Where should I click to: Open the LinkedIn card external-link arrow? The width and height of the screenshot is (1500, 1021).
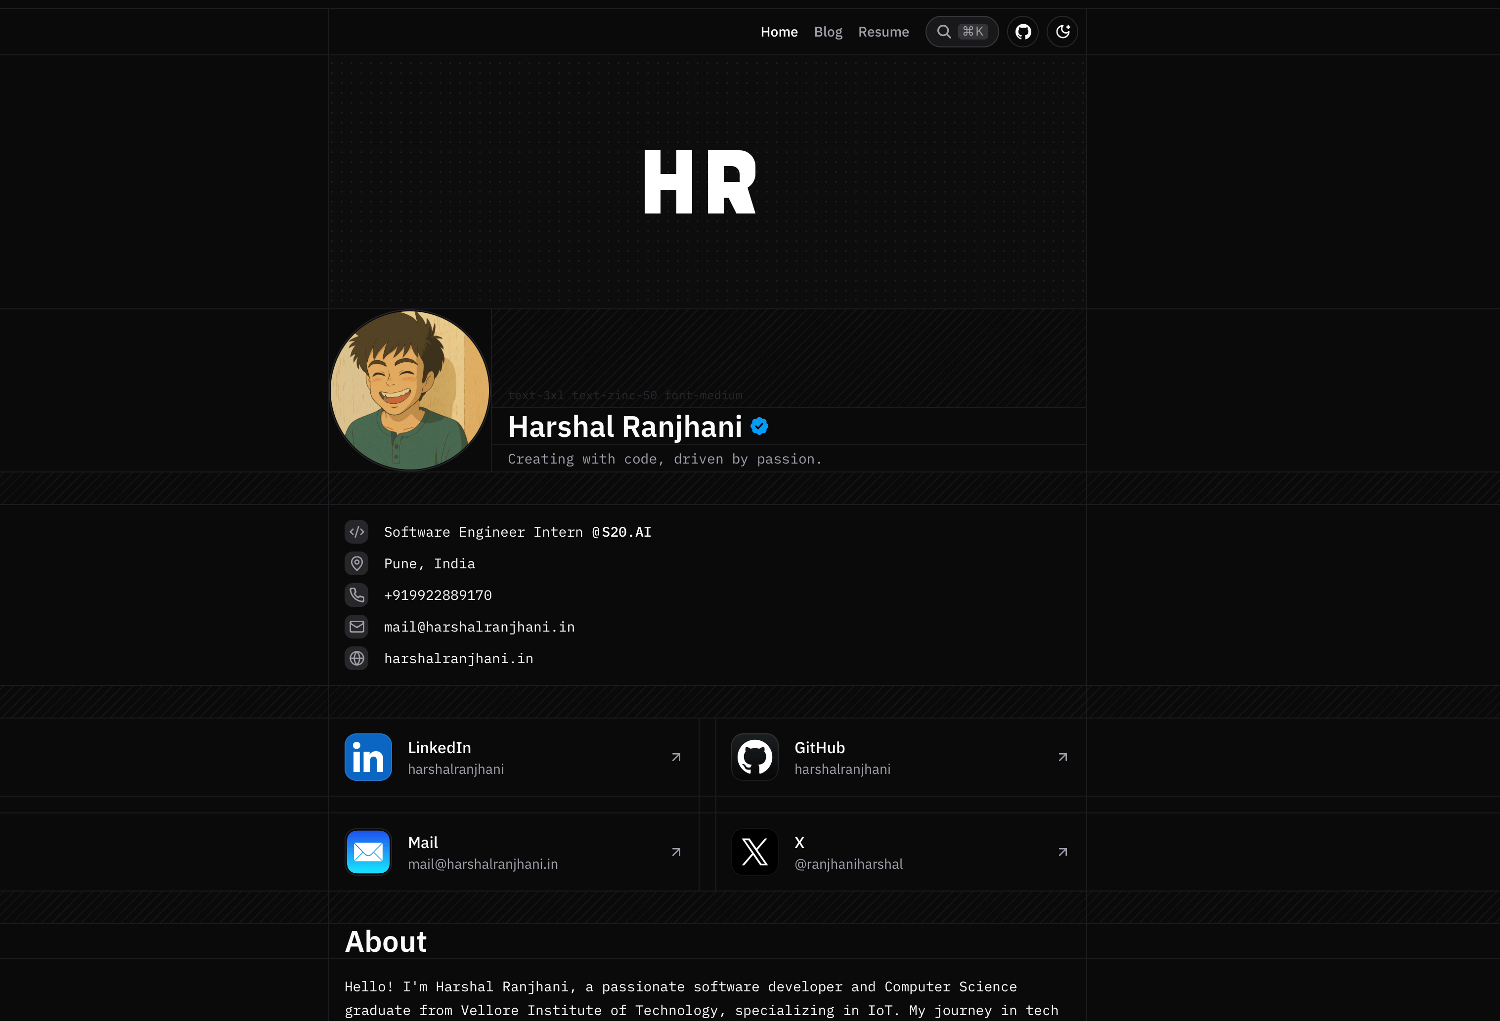(x=676, y=757)
